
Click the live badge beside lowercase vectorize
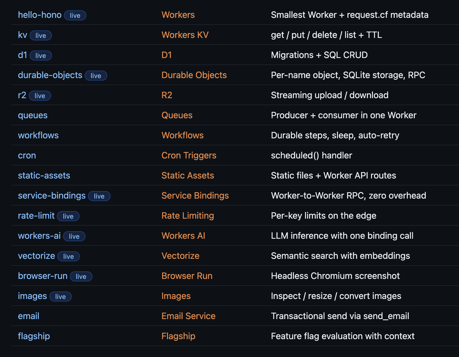tap(68, 256)
